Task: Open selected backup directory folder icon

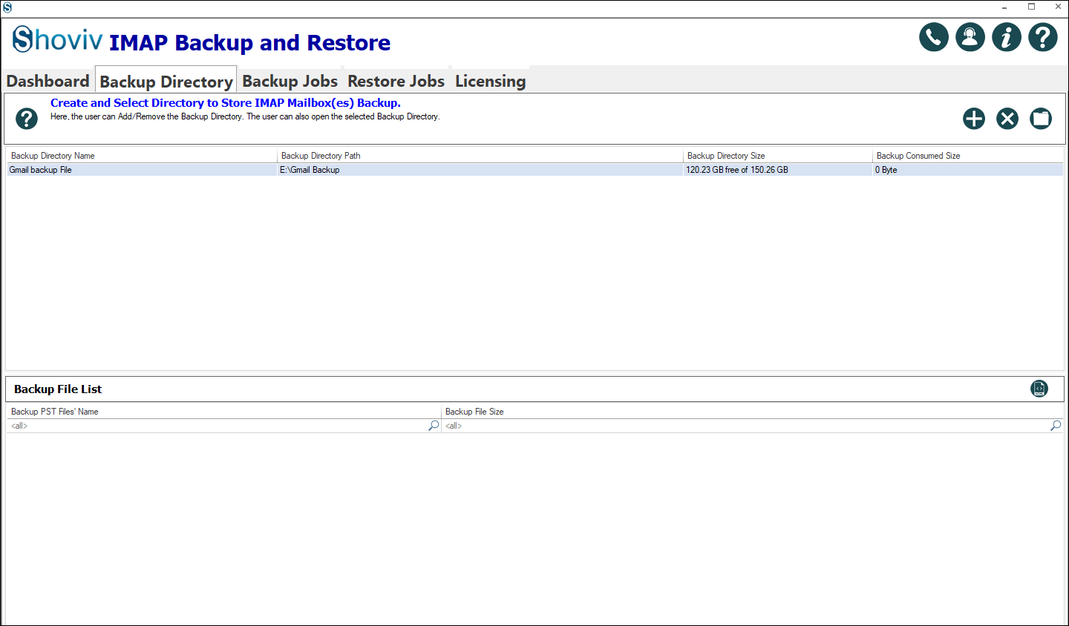Action: 1041,119
